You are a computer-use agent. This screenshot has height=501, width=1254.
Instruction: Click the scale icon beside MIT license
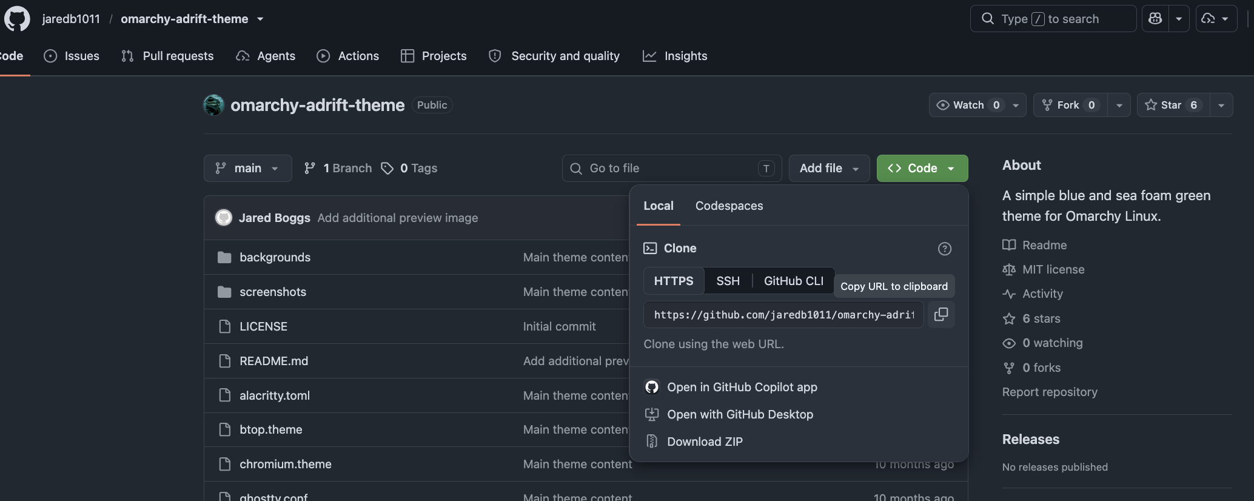[x=1009, y=269]
